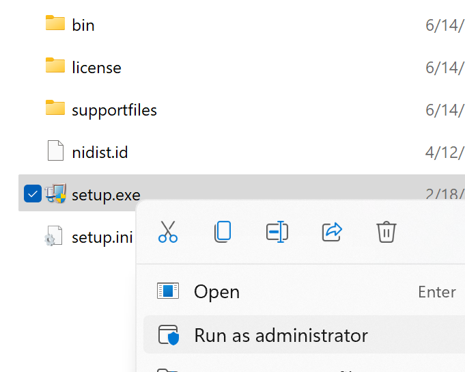The width and height of the screenshot is (465, 372).
Task: Click the Cut scissors icon
Action: tap(168, 232)
